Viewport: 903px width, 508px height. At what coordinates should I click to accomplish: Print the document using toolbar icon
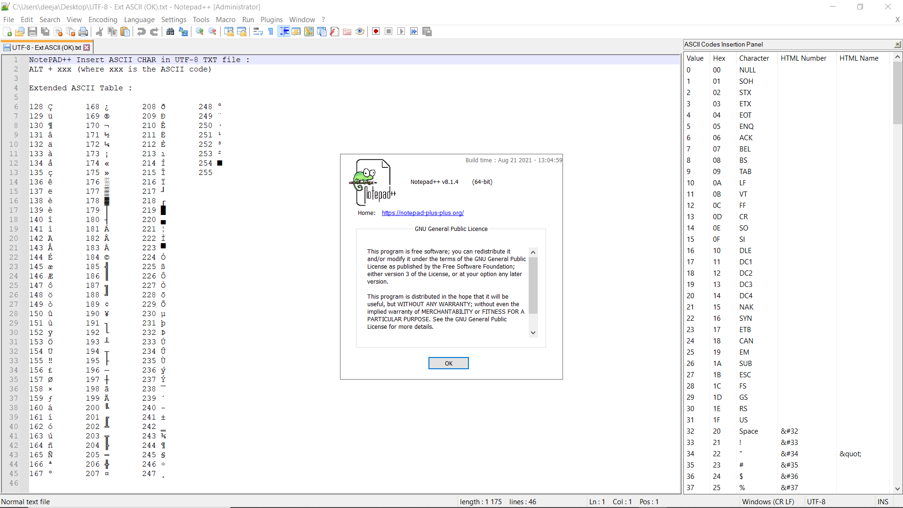84,32
